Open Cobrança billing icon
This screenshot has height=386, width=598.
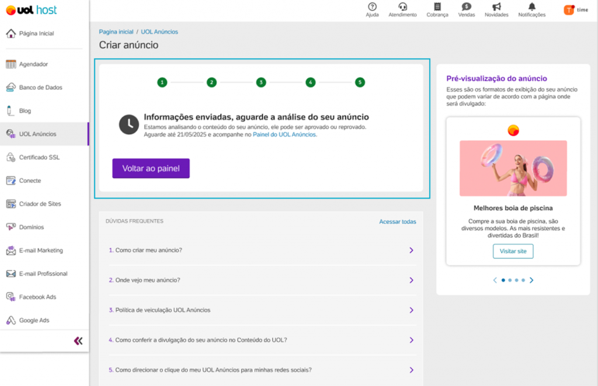[x=437, y=6]
